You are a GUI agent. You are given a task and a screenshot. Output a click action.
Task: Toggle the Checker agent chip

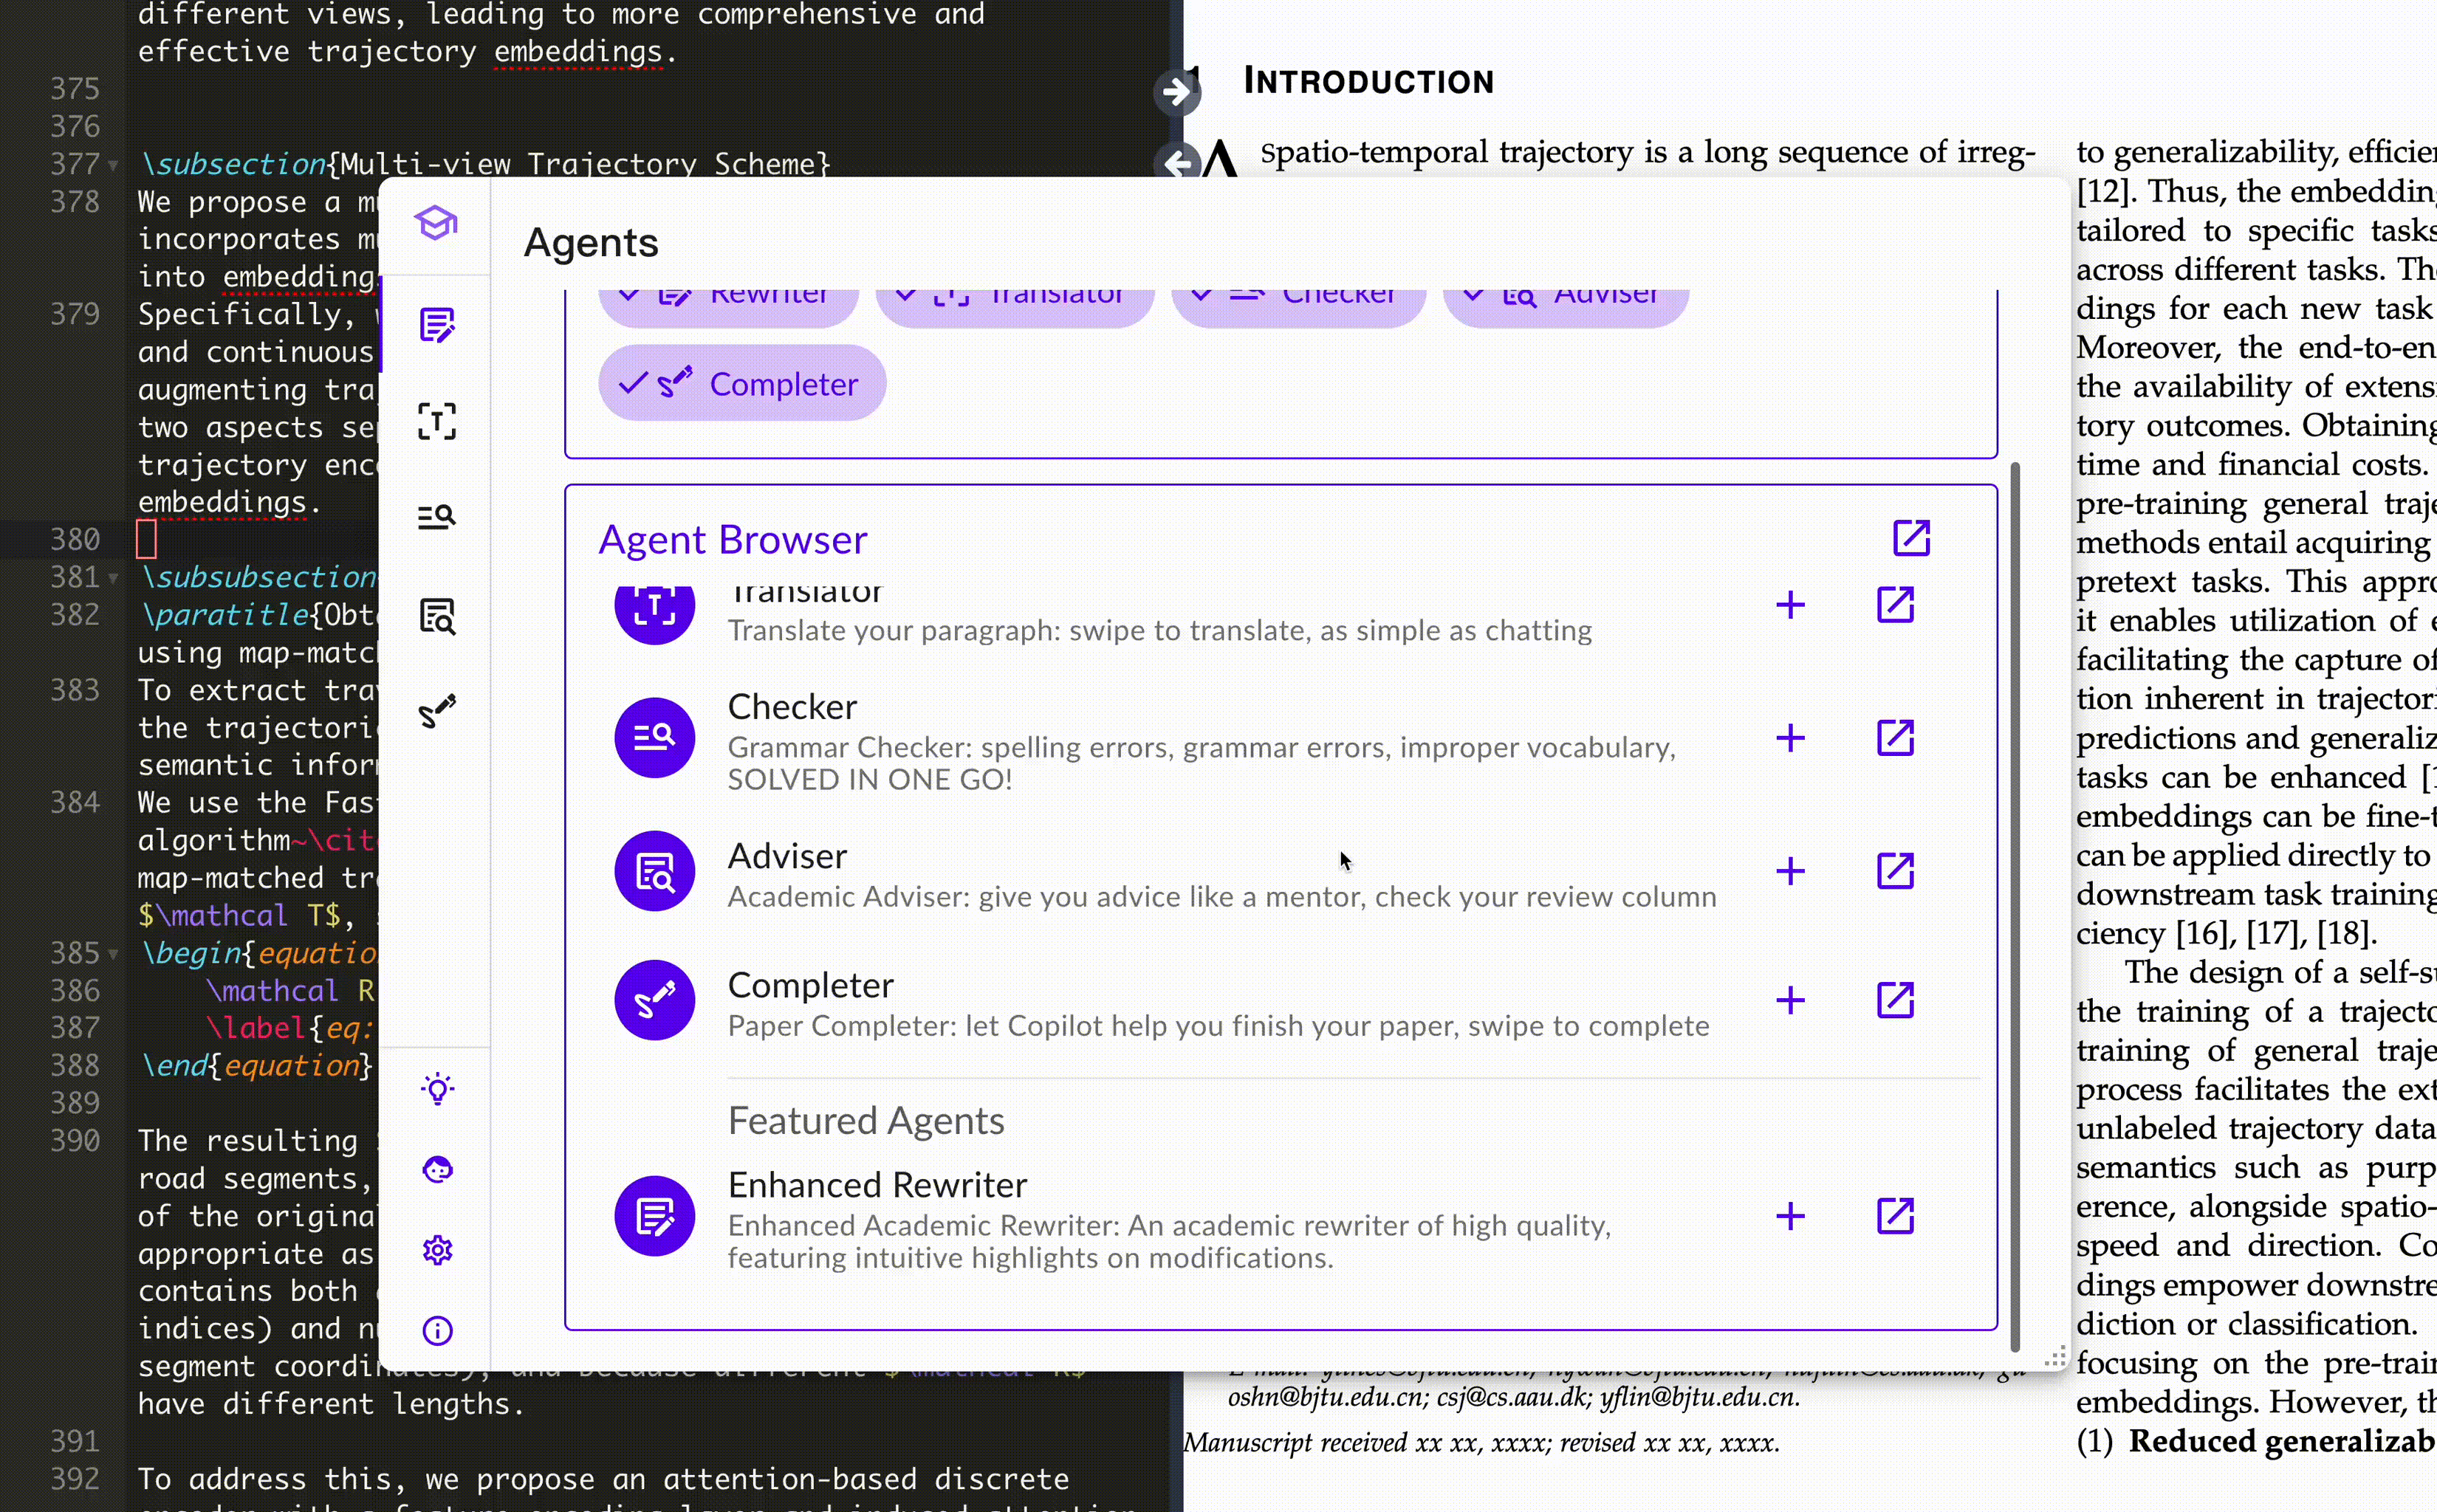(x=1298, y=298)
